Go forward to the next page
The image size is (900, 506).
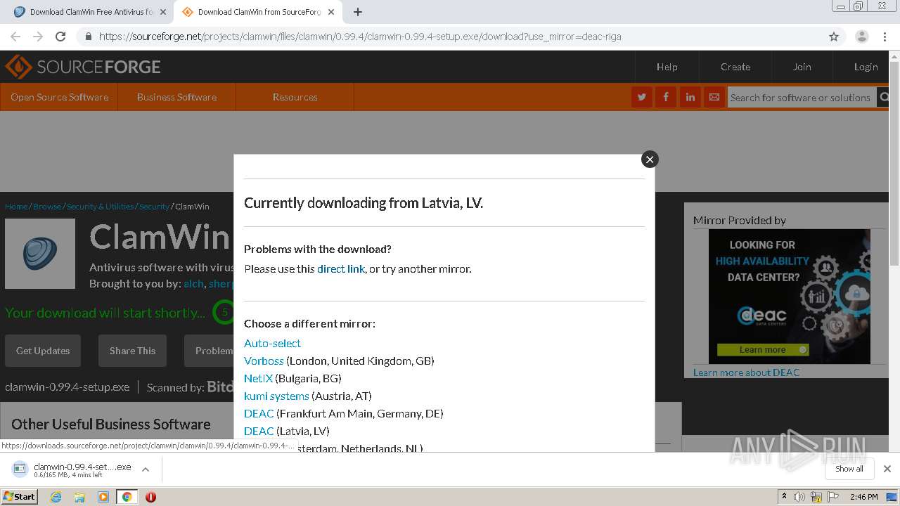coord(38,37)
